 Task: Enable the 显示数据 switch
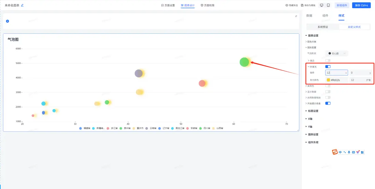coord(328,92)
